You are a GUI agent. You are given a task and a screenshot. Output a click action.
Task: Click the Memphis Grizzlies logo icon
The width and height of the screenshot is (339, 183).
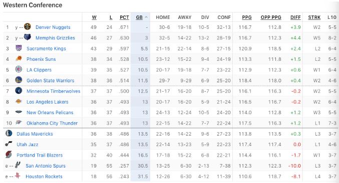click(27, 37)
